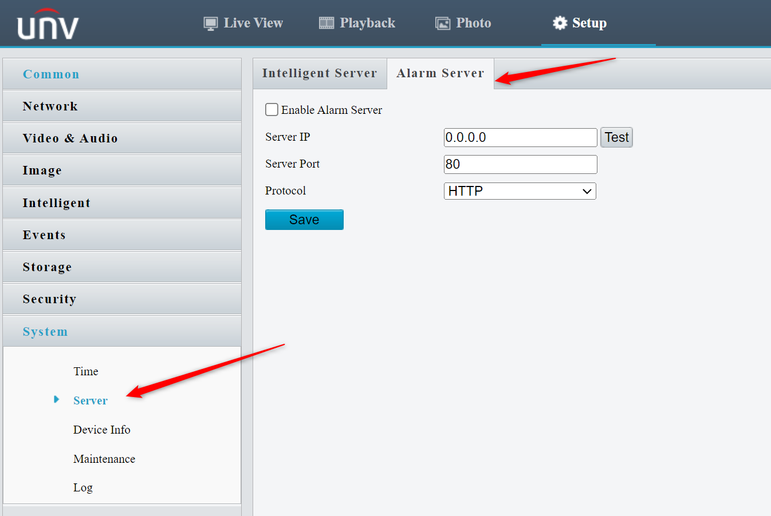Click the Playback filmstrip icon

click(326, 22)
